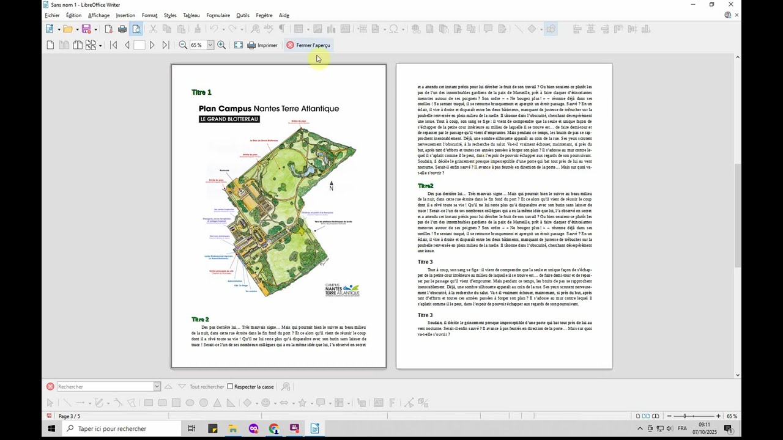Image resolution: width=783 pixels, height=440 pixels.
Task: Click inside the Rechercher search field
Action: (x=105, y=386)
